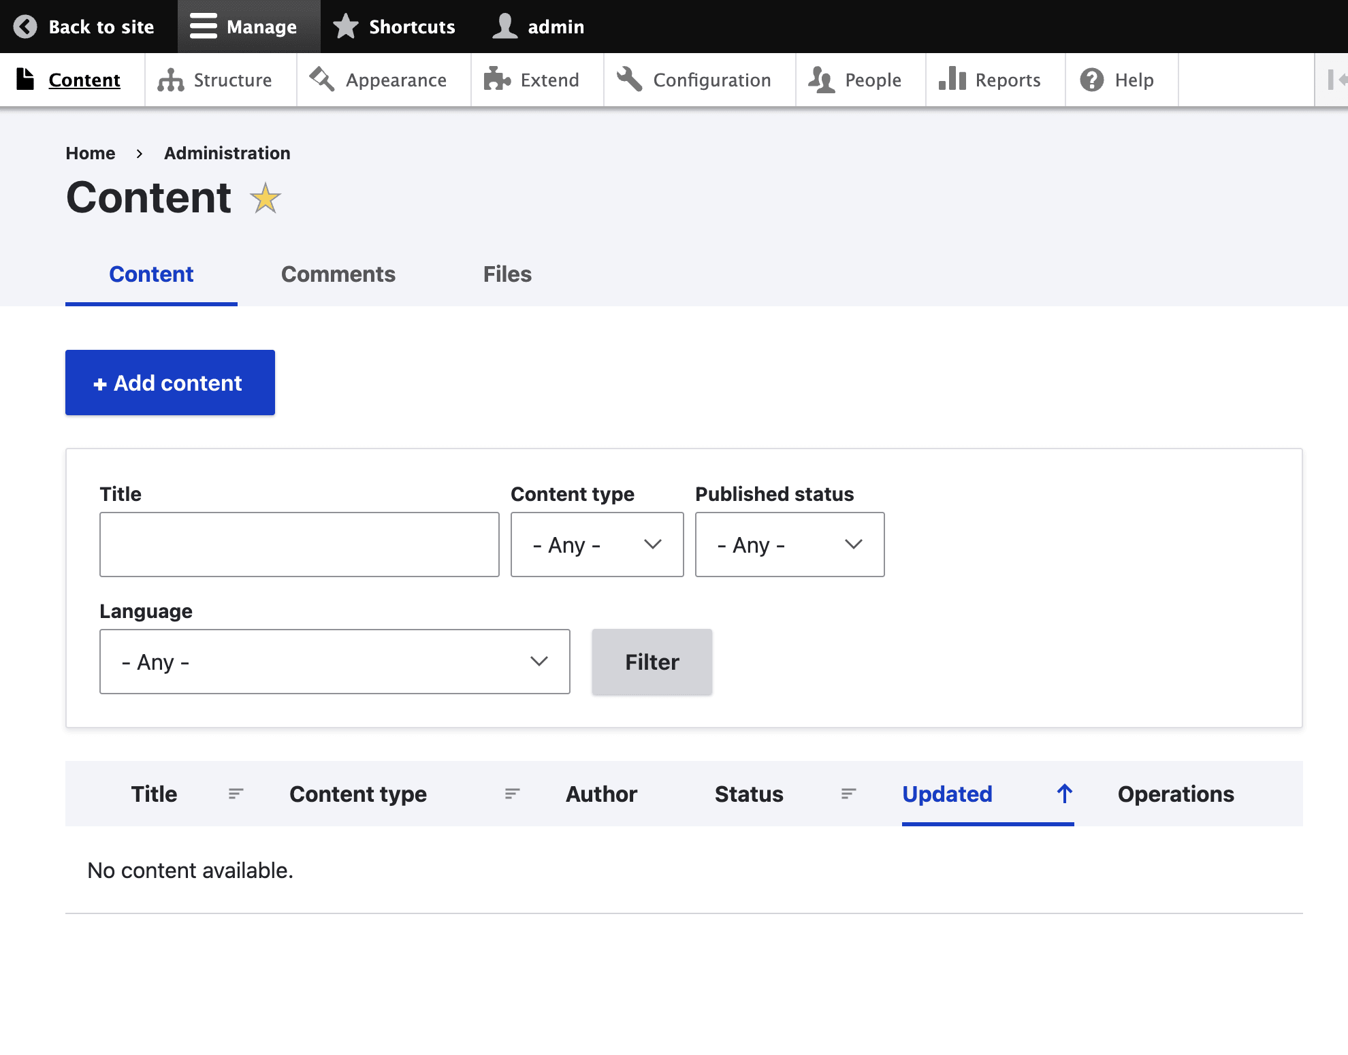Screen dimensions: 1348x1055
Task: Toggle the Manage menu tray
Action: coord(248,27)
